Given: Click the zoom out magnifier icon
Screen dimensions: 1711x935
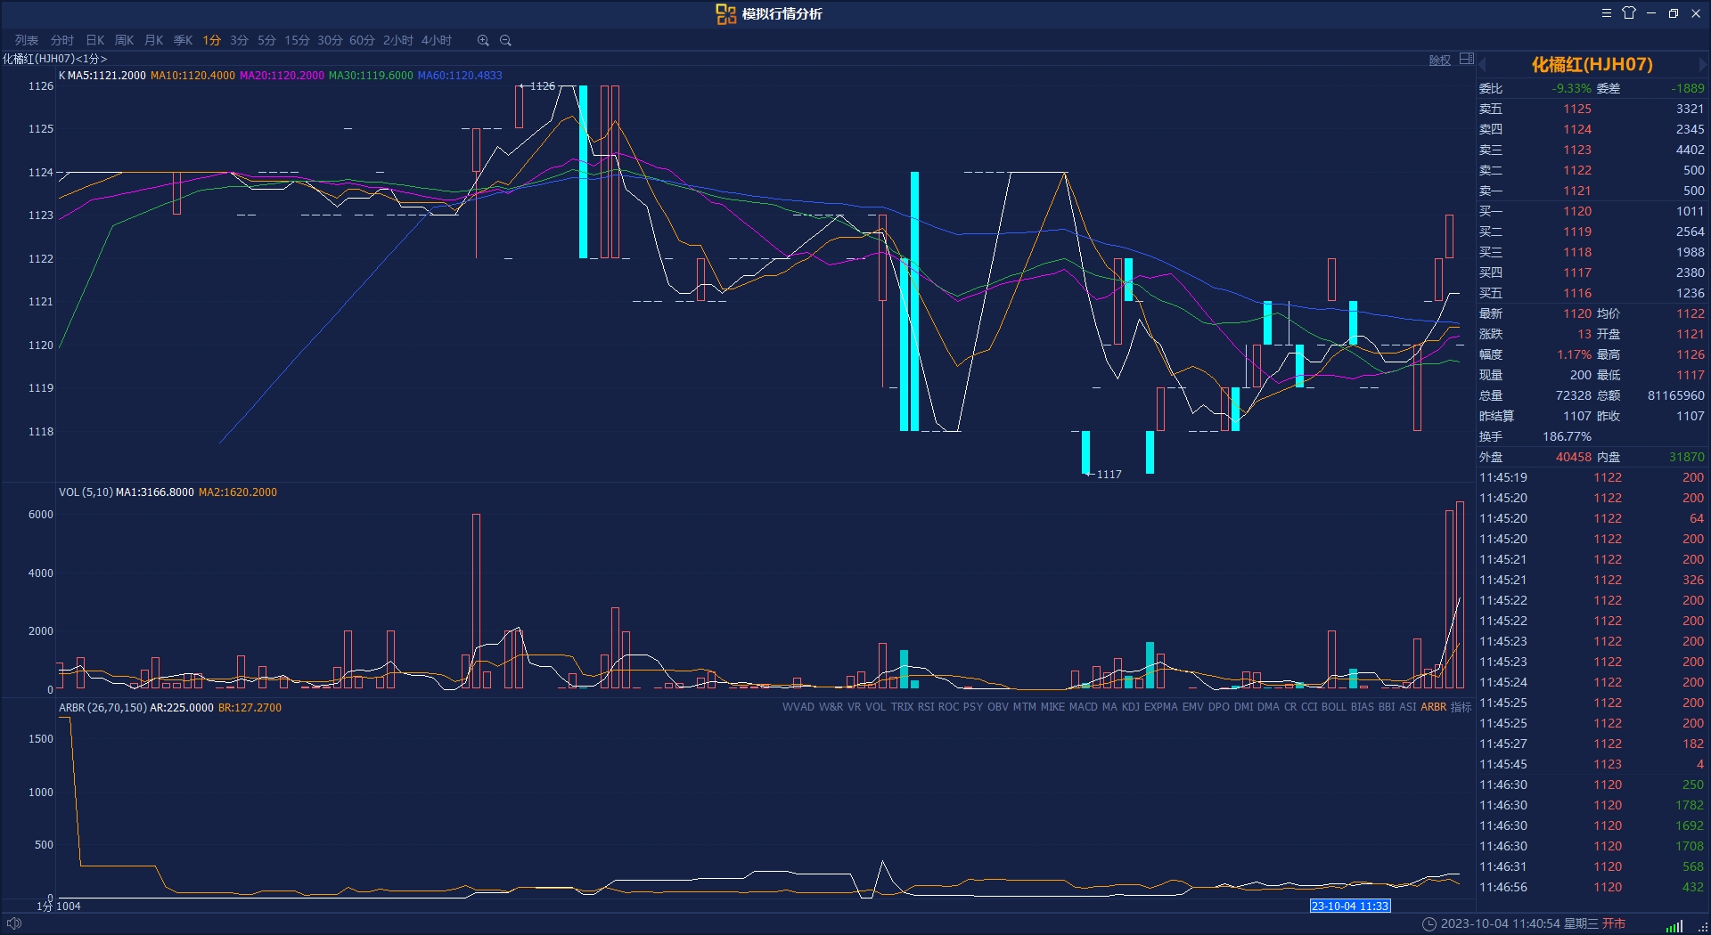Looking at the screenshot, I should tap(505, 40).
